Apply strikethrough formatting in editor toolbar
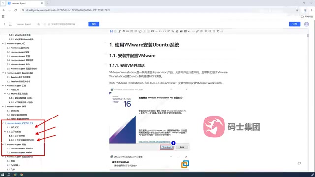This screenshot has width=315, height=177. pos(124,31)
